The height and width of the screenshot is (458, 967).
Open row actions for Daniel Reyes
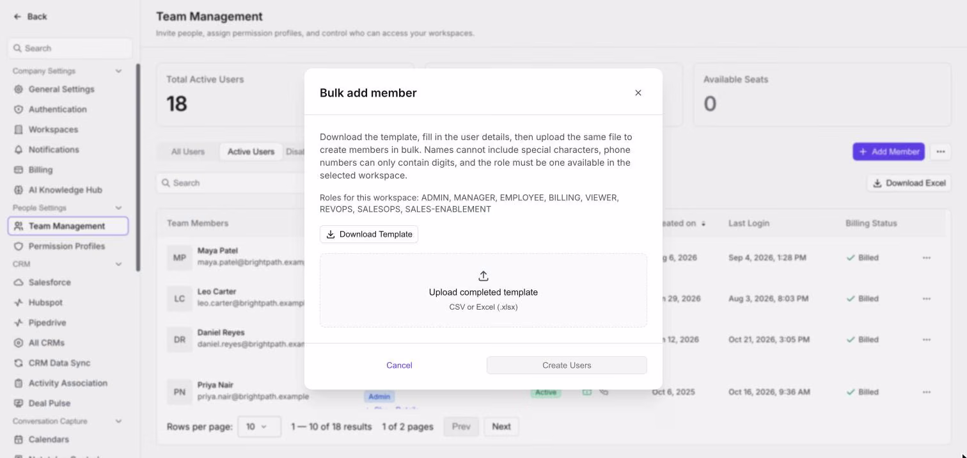coord(927,340)
